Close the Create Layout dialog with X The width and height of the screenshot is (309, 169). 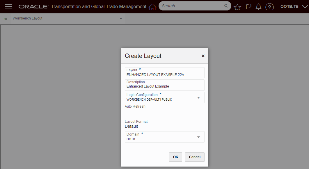click(x=203, y=56)
